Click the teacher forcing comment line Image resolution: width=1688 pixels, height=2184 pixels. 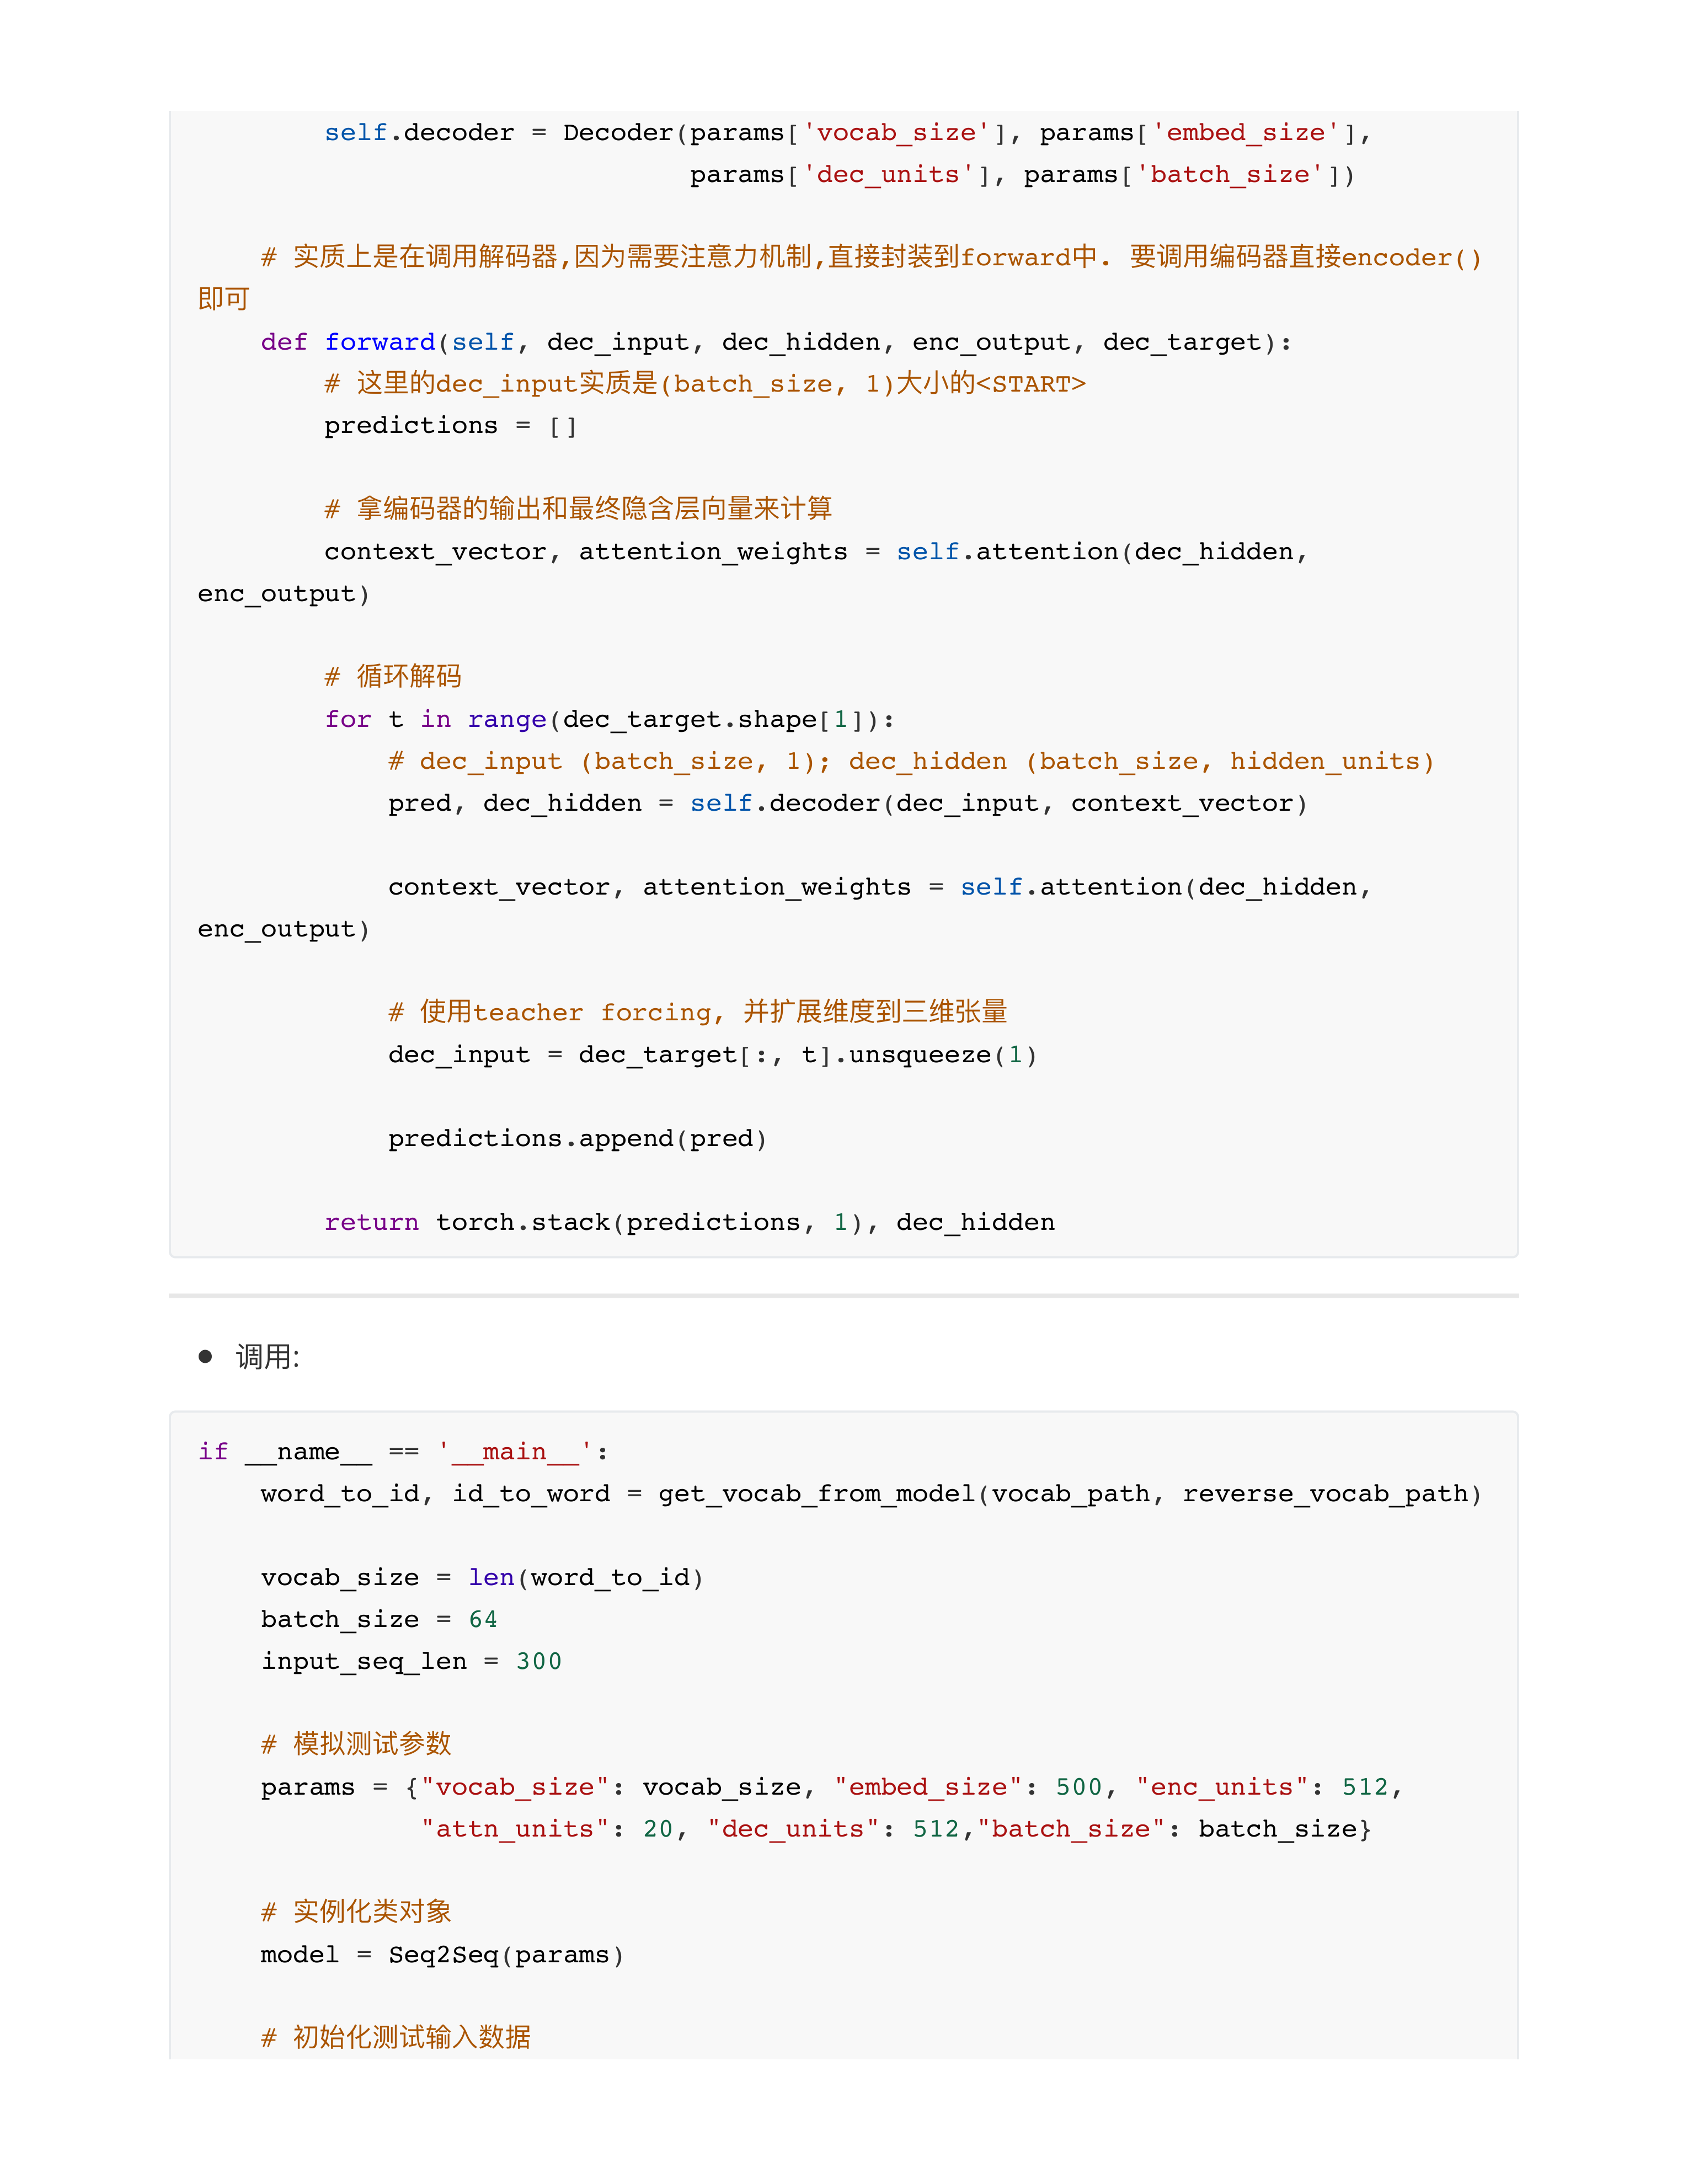(x=697, y=1012)
